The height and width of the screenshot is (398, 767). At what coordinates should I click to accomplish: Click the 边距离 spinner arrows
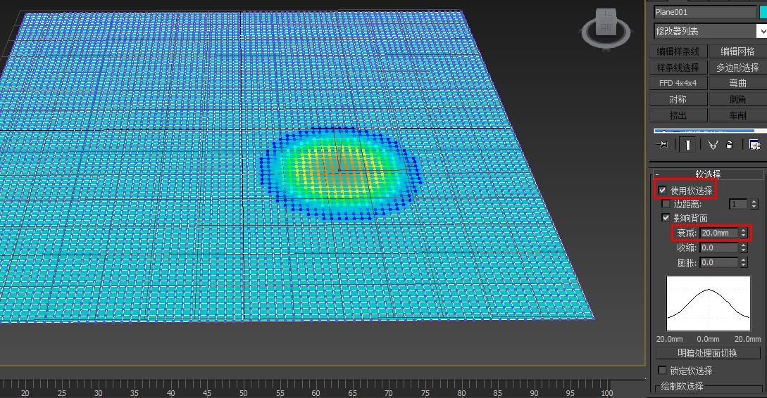(754, 204)
